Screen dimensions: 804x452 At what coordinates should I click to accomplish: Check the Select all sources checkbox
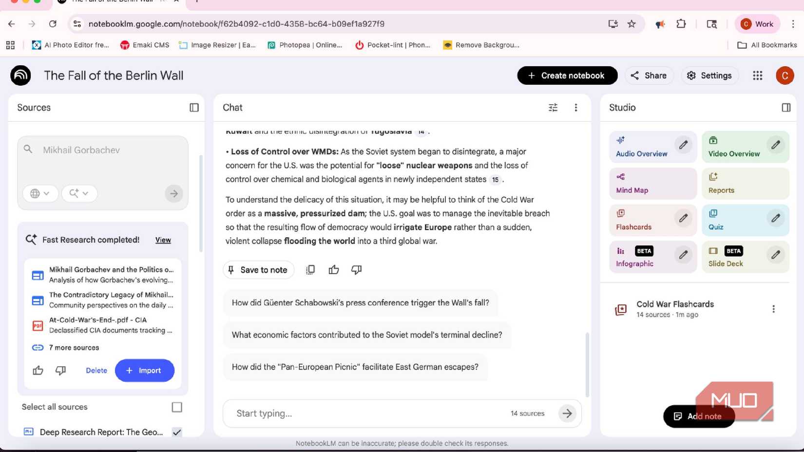[x=177, y=407]
